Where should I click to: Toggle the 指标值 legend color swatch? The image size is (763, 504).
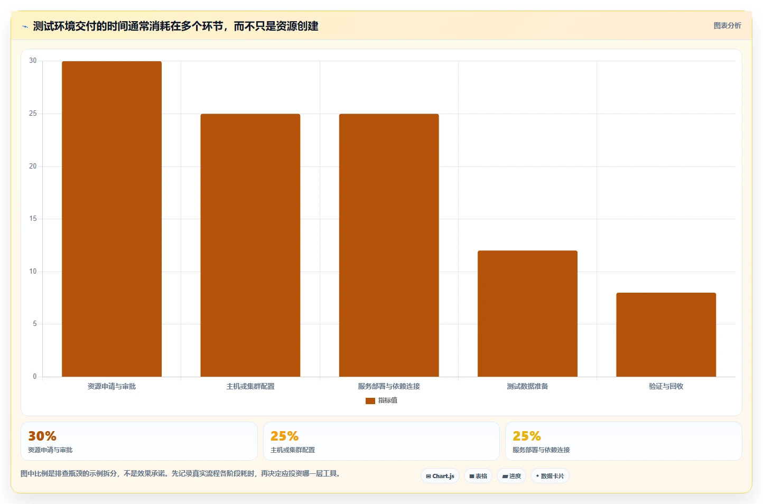370,401
